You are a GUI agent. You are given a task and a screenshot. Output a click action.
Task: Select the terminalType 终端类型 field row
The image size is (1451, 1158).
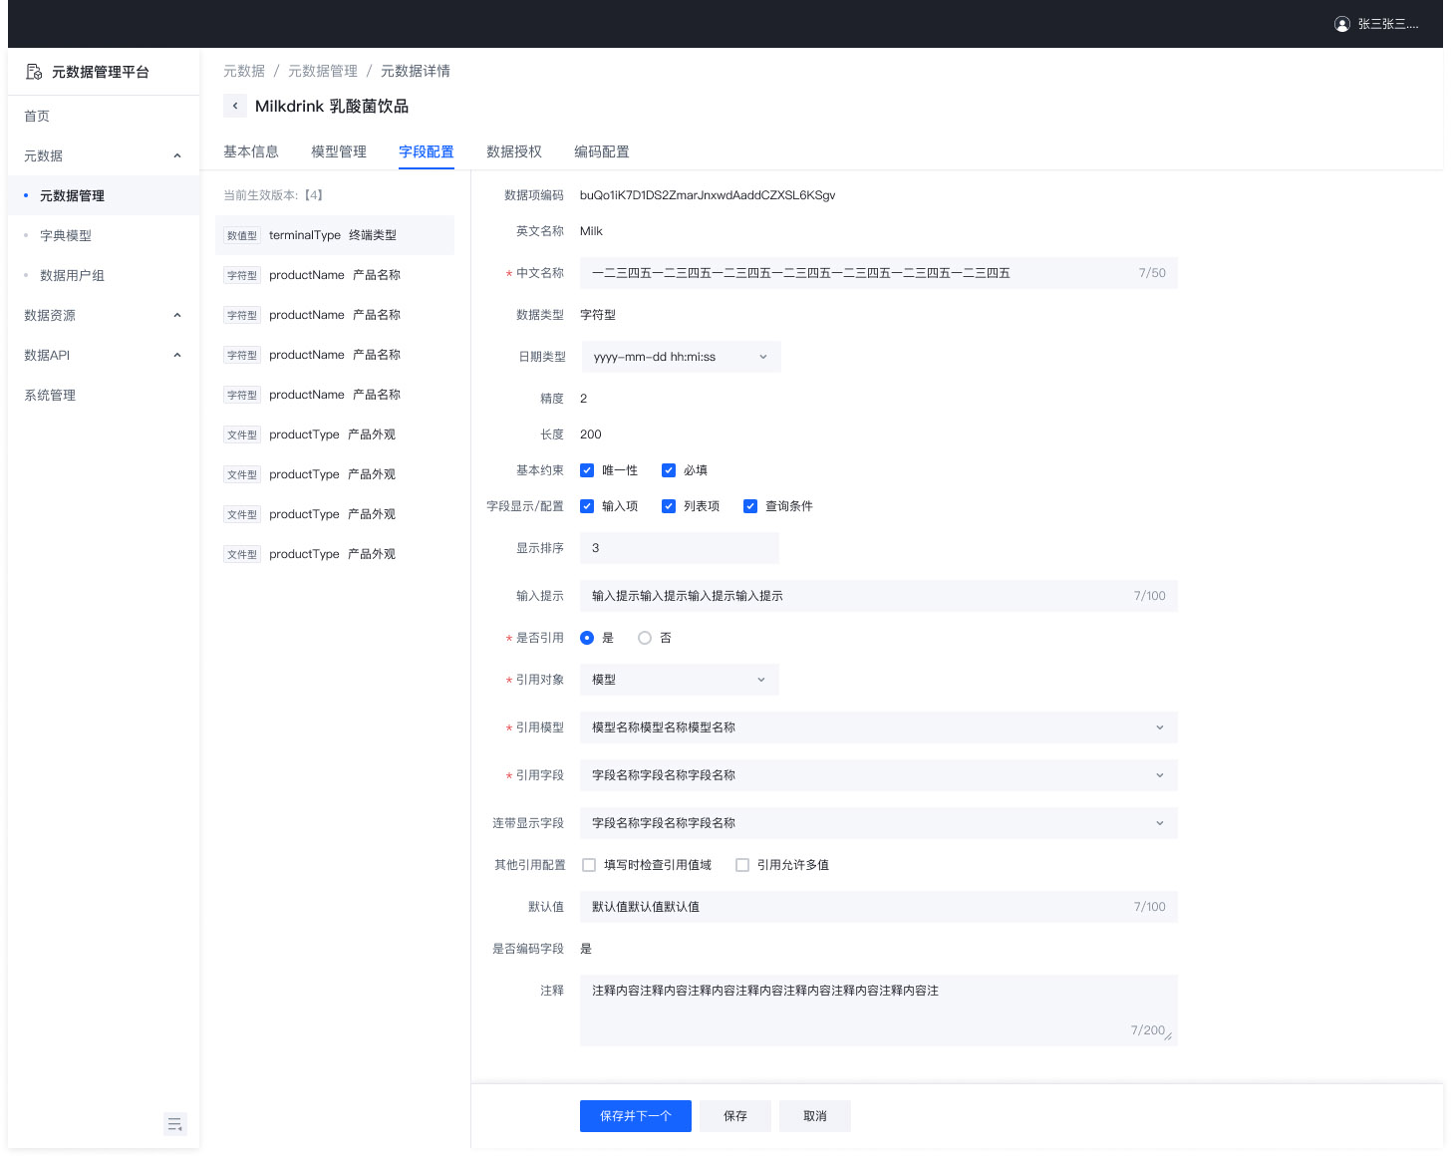pyautogui.click(x=335, y=235)
